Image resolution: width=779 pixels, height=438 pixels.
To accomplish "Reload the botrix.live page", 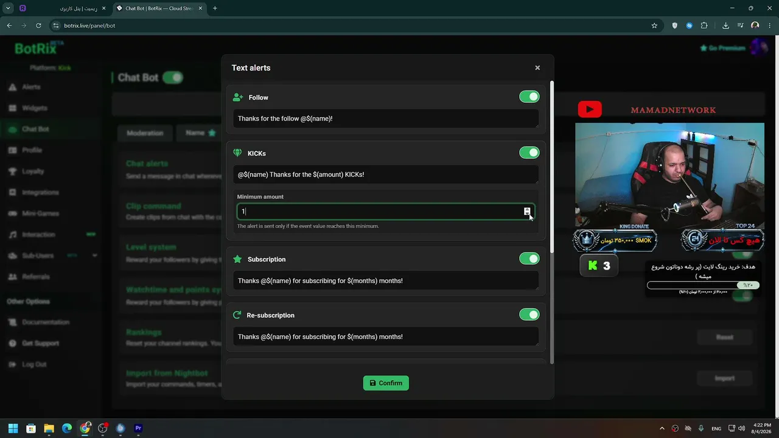I will [38, 26].
